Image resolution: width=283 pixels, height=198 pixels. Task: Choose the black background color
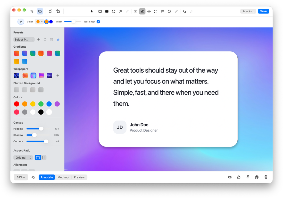[41, 112]
